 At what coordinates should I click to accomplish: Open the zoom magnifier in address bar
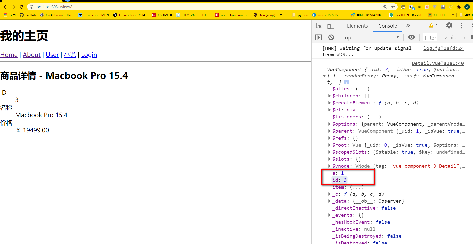(385, 7)
